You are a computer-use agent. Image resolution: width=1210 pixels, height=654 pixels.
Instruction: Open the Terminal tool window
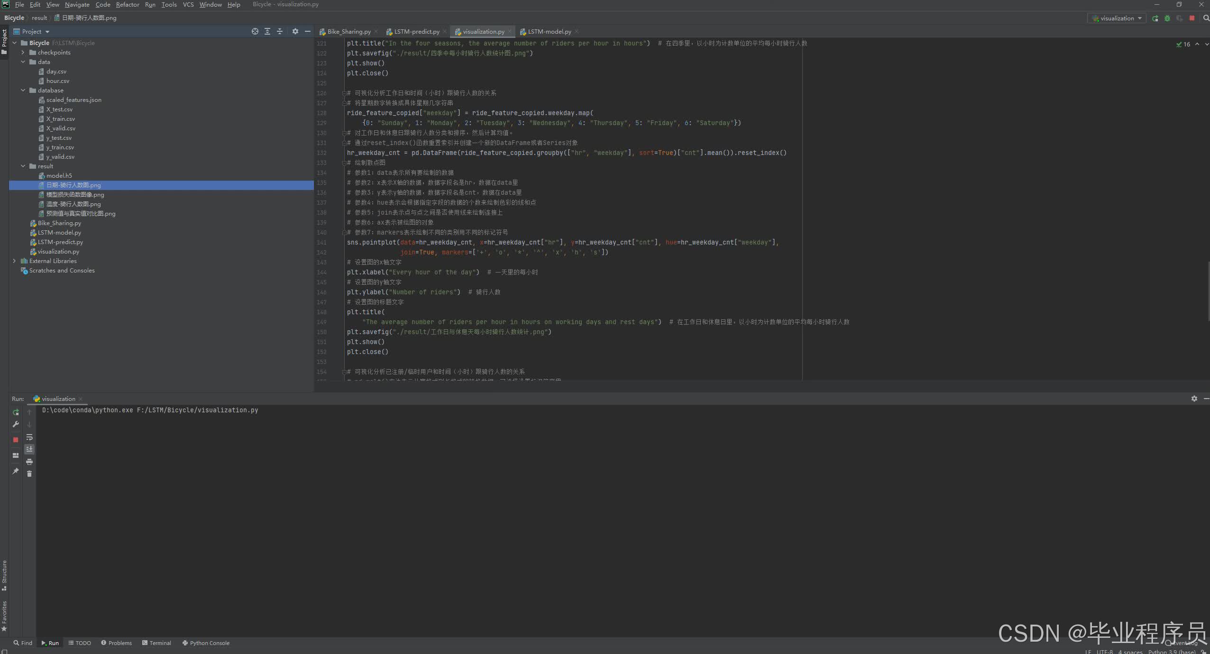click(156, 643)
